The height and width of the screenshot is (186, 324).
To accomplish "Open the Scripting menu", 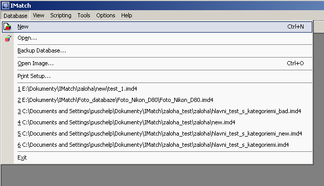I will point(61,15).
